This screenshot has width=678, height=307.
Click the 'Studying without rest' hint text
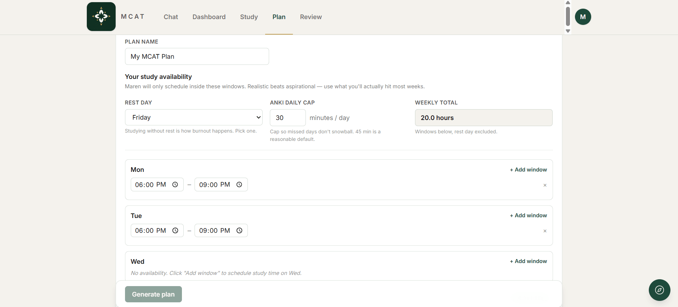coord(191,131)
